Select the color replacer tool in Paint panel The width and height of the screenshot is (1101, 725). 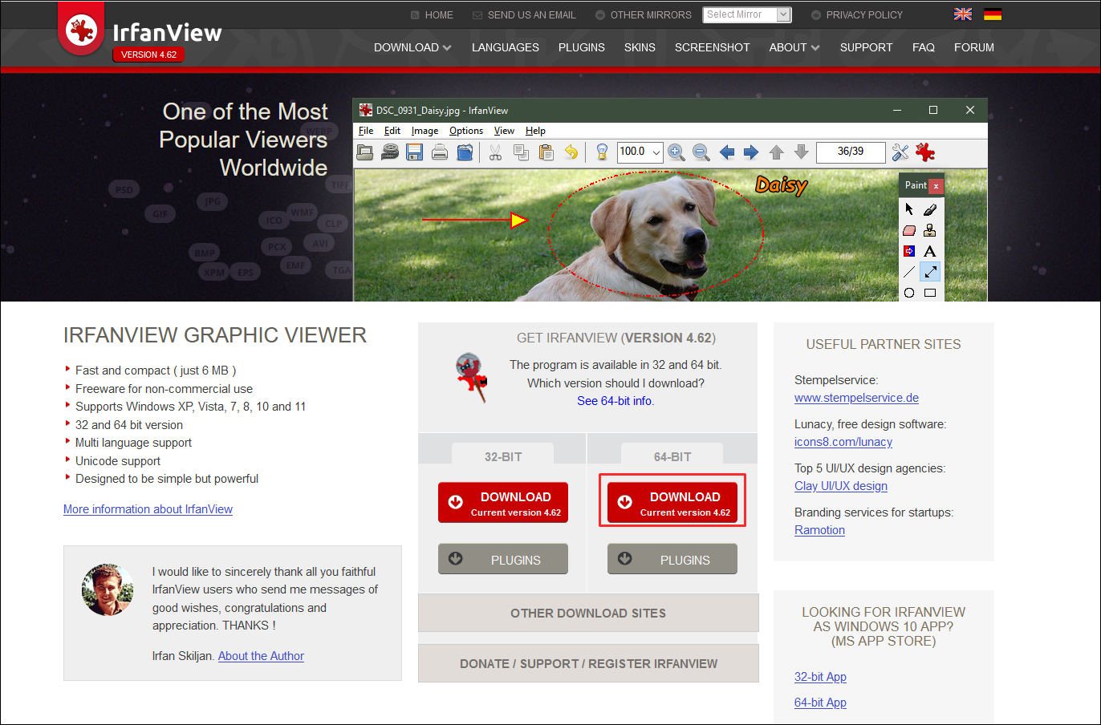909,251
